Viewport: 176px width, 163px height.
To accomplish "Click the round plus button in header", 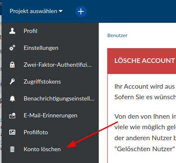I will pos(81,11).
